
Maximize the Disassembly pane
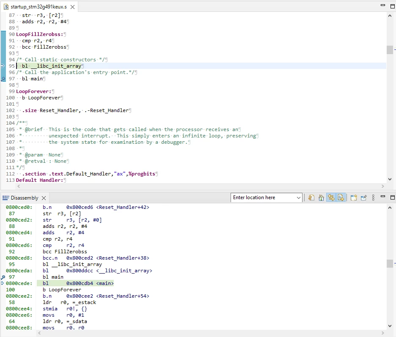click(393, 197)
